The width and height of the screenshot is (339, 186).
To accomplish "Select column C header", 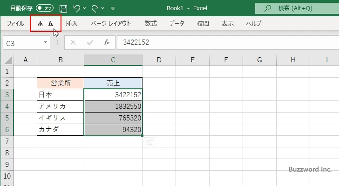I will tap(113, 60).
